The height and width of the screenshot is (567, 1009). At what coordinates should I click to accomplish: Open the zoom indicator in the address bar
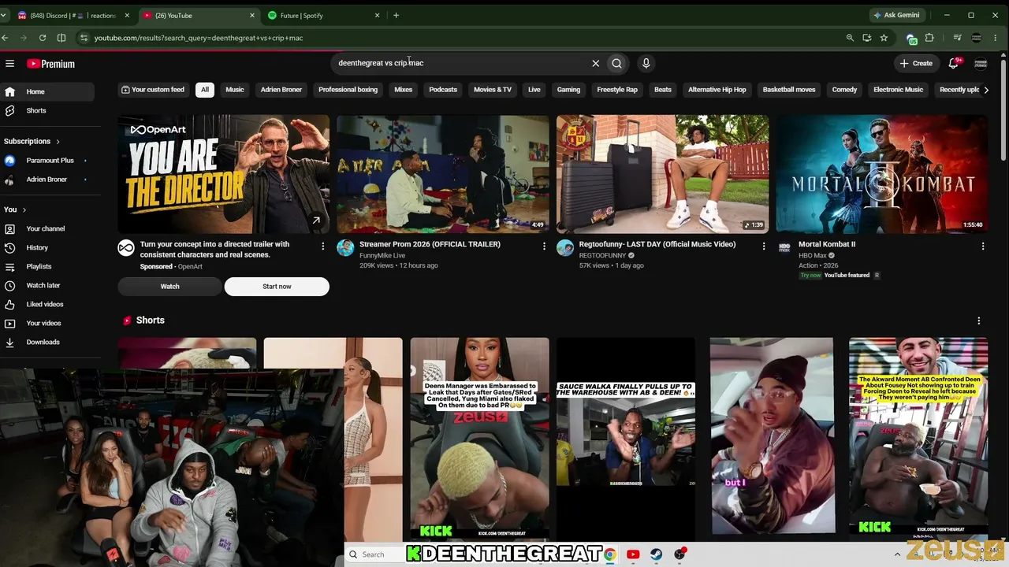tap(850, 38)
